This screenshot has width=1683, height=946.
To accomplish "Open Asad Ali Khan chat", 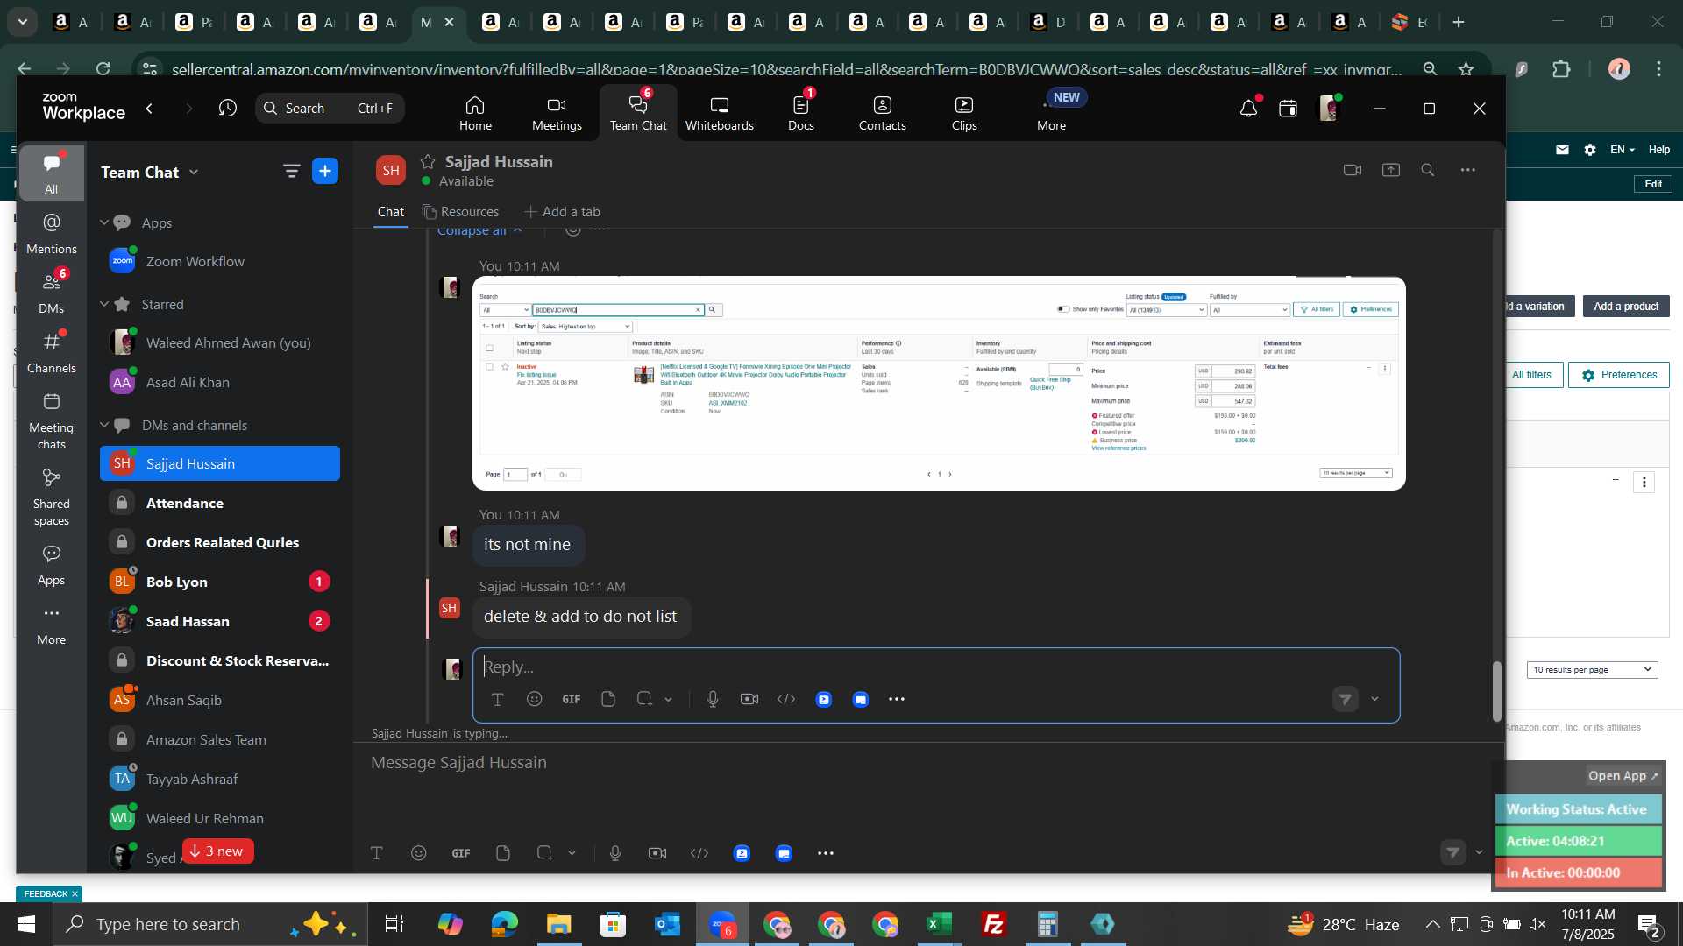I will pos(220,382).
